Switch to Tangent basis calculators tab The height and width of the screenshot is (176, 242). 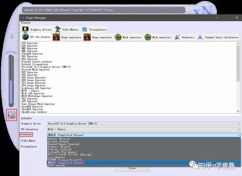pyautogui.click(x=217, y=37)
